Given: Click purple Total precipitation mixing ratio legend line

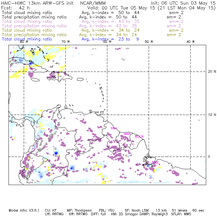Looking at the screenshot, I should 34,26.
